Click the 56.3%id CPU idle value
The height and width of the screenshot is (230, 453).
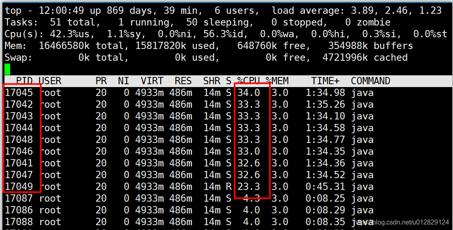pyautogui.click(x=223, y=34)
